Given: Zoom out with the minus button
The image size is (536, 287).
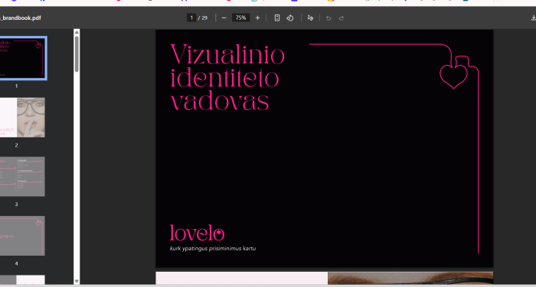Looking at the screenshot, I should point(224,18).
